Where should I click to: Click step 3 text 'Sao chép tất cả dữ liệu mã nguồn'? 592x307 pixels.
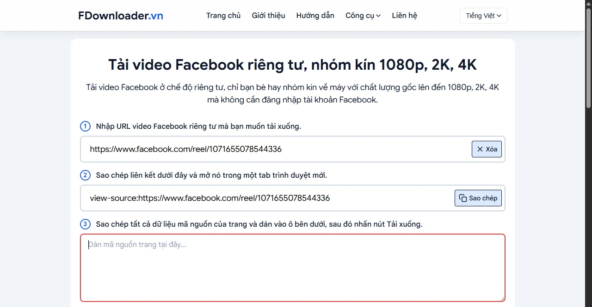259,224
